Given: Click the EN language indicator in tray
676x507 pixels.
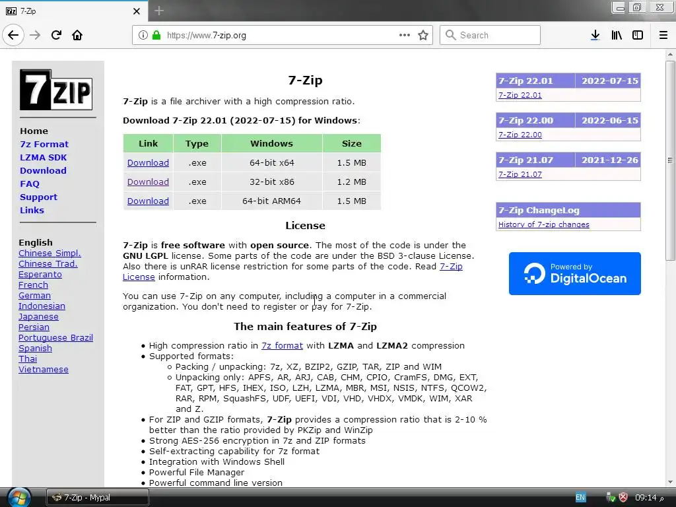Looking at the screenshot, I should (580, 498).
